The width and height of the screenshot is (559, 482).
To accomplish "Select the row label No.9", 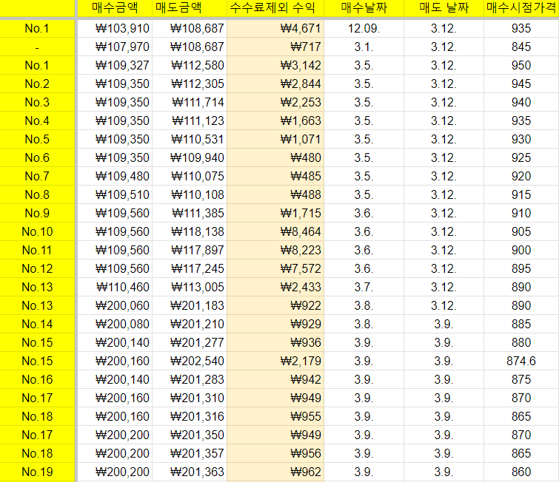I will click(x=37, y=214).
